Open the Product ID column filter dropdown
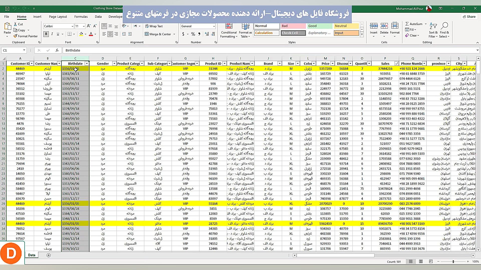 [x=224, y=64]
